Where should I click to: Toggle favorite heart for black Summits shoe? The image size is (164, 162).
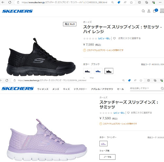point(114,38)
